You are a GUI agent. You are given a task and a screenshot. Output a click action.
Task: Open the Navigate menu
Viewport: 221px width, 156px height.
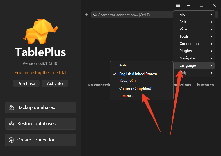(x=194, y=58)
